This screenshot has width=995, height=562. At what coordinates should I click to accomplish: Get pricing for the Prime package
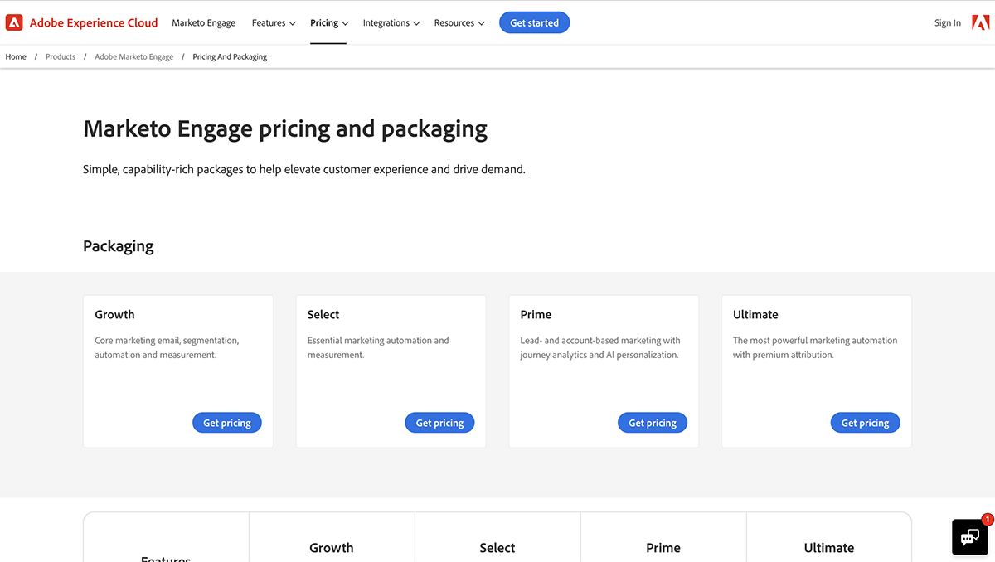point(653,423)
